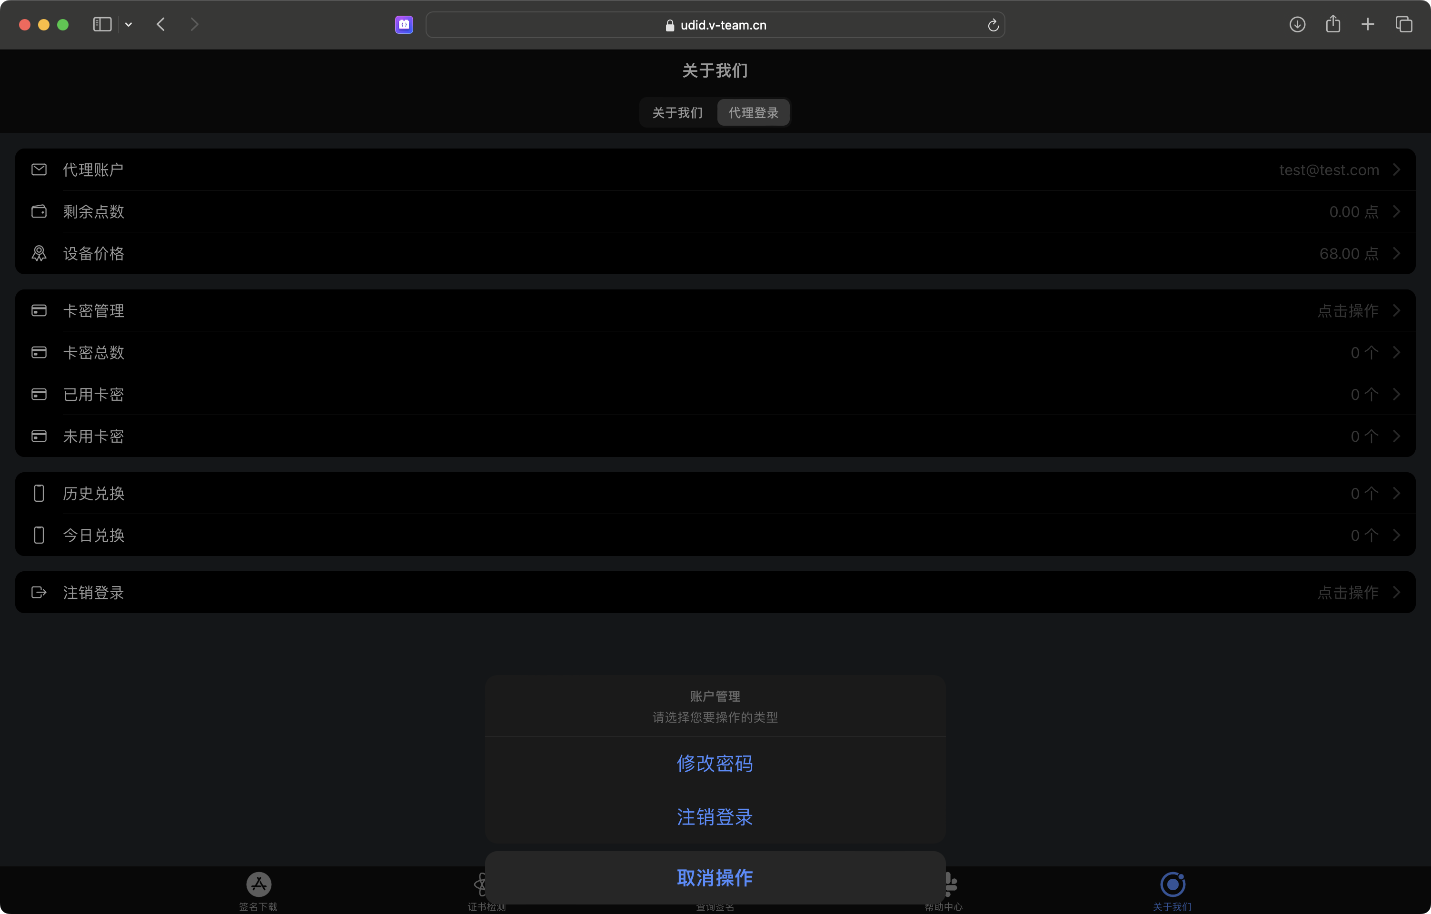Expand the 今日兑换 row chevron
The height and width of the screenshot is (914, 1431).
(1397, 536)
